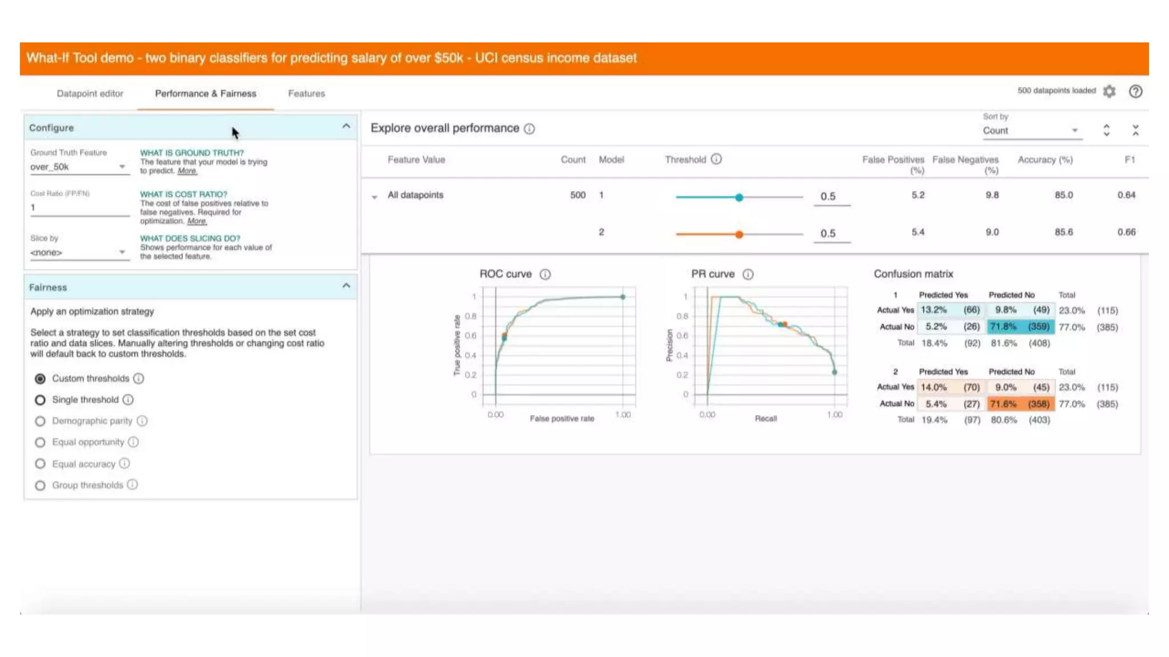
Task: Click the PR curve info icon
Action: coord(748,274)
